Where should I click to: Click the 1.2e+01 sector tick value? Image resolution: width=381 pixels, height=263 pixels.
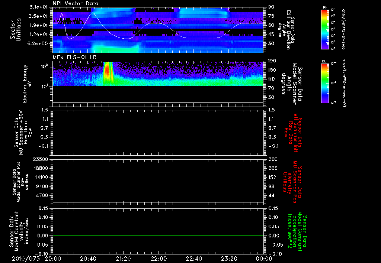(39, 35)
